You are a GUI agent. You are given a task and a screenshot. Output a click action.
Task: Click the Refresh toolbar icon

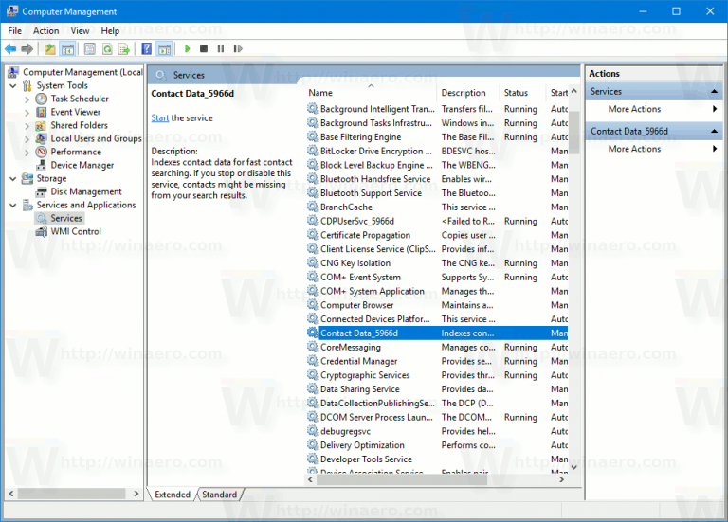tap(107, 48)
